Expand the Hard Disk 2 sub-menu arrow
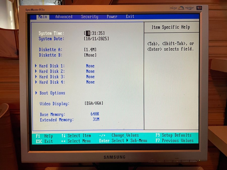 coord(36,72)
